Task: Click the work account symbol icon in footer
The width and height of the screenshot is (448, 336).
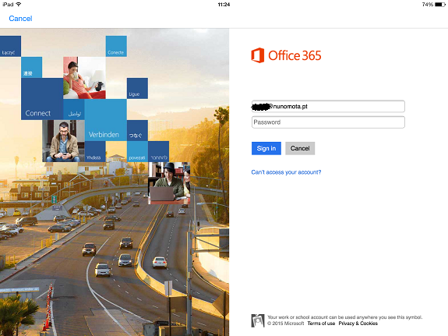Action: click(x=258, y=320)
